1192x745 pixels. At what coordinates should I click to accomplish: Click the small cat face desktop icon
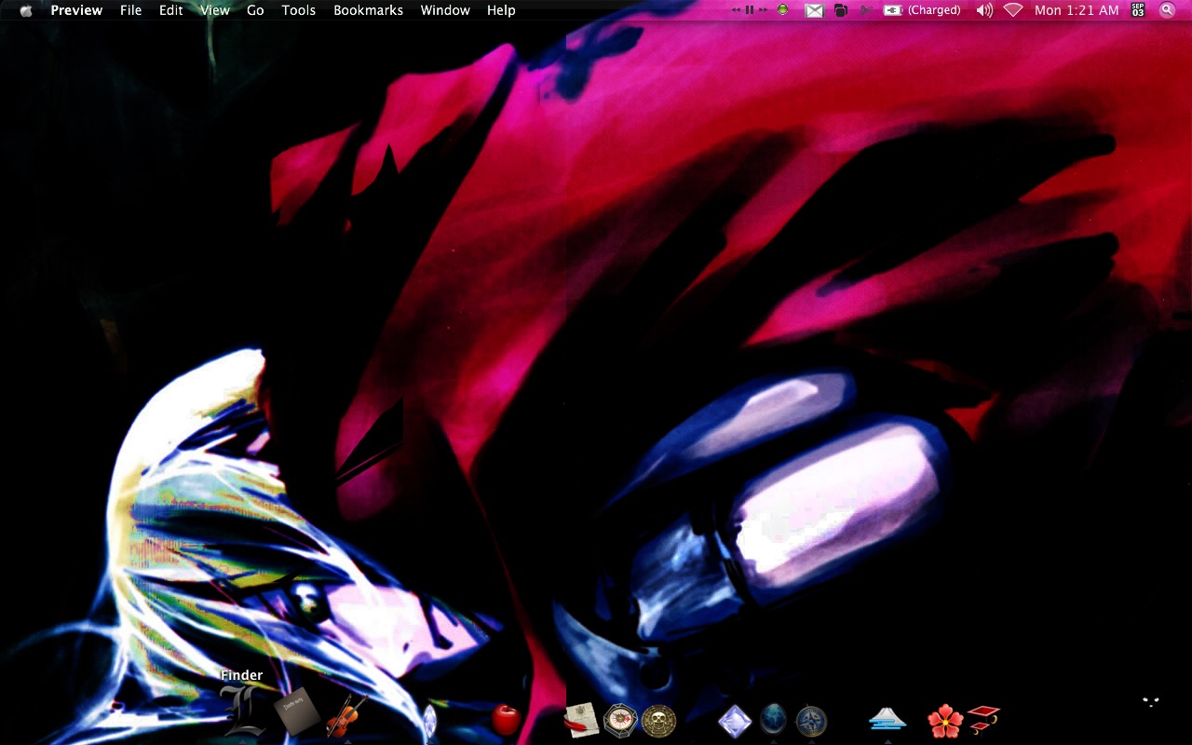coord(1151,702)
